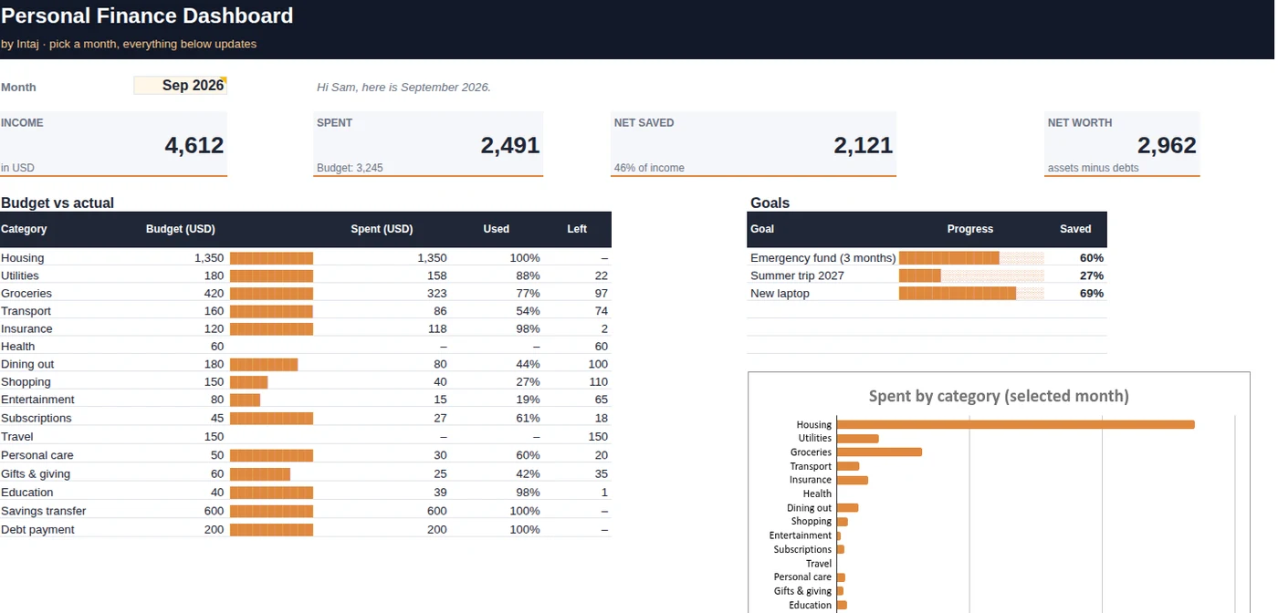Screen dimensions: 1278x613
Task: Select the Utilities budget value 180
Action: [214, 275]
